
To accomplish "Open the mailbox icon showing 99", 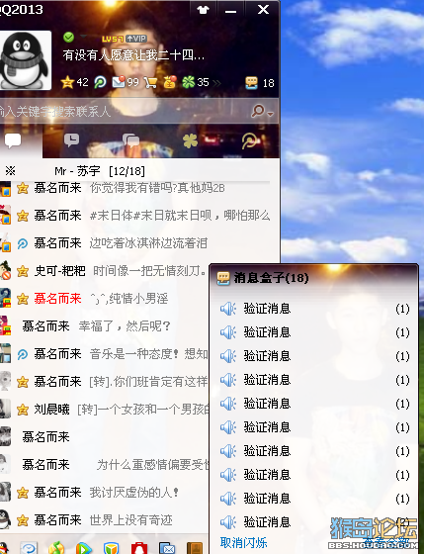I will [126, 82].
